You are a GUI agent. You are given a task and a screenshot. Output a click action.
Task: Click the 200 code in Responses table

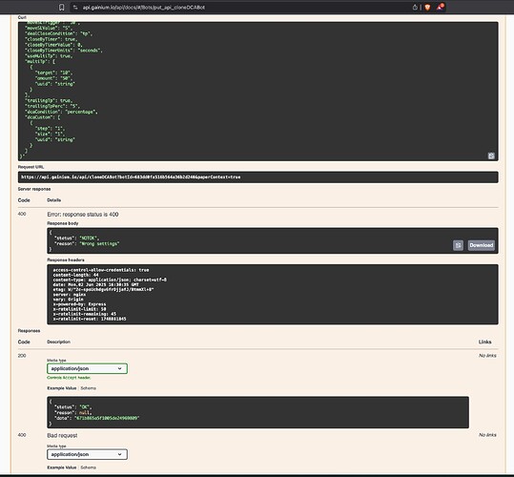22,356
